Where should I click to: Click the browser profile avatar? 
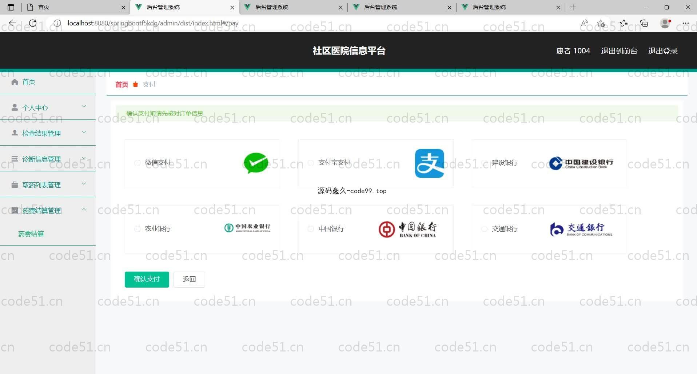coord(665,23)
